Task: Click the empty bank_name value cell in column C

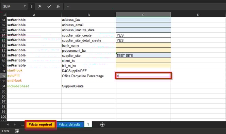Action: [x=143, y=45]
